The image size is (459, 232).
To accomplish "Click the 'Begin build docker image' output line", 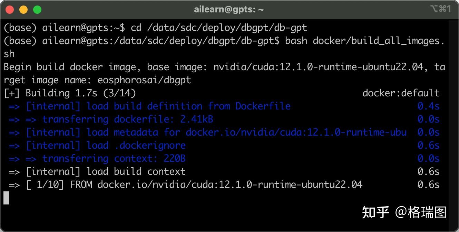I will 104,67.
